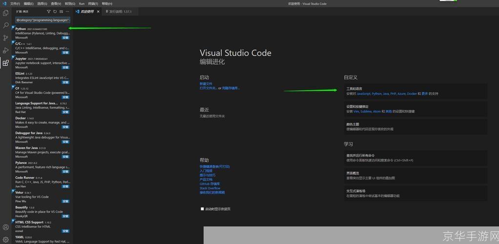
Task: Install the Pylance extension
Action: pos(65,171)
